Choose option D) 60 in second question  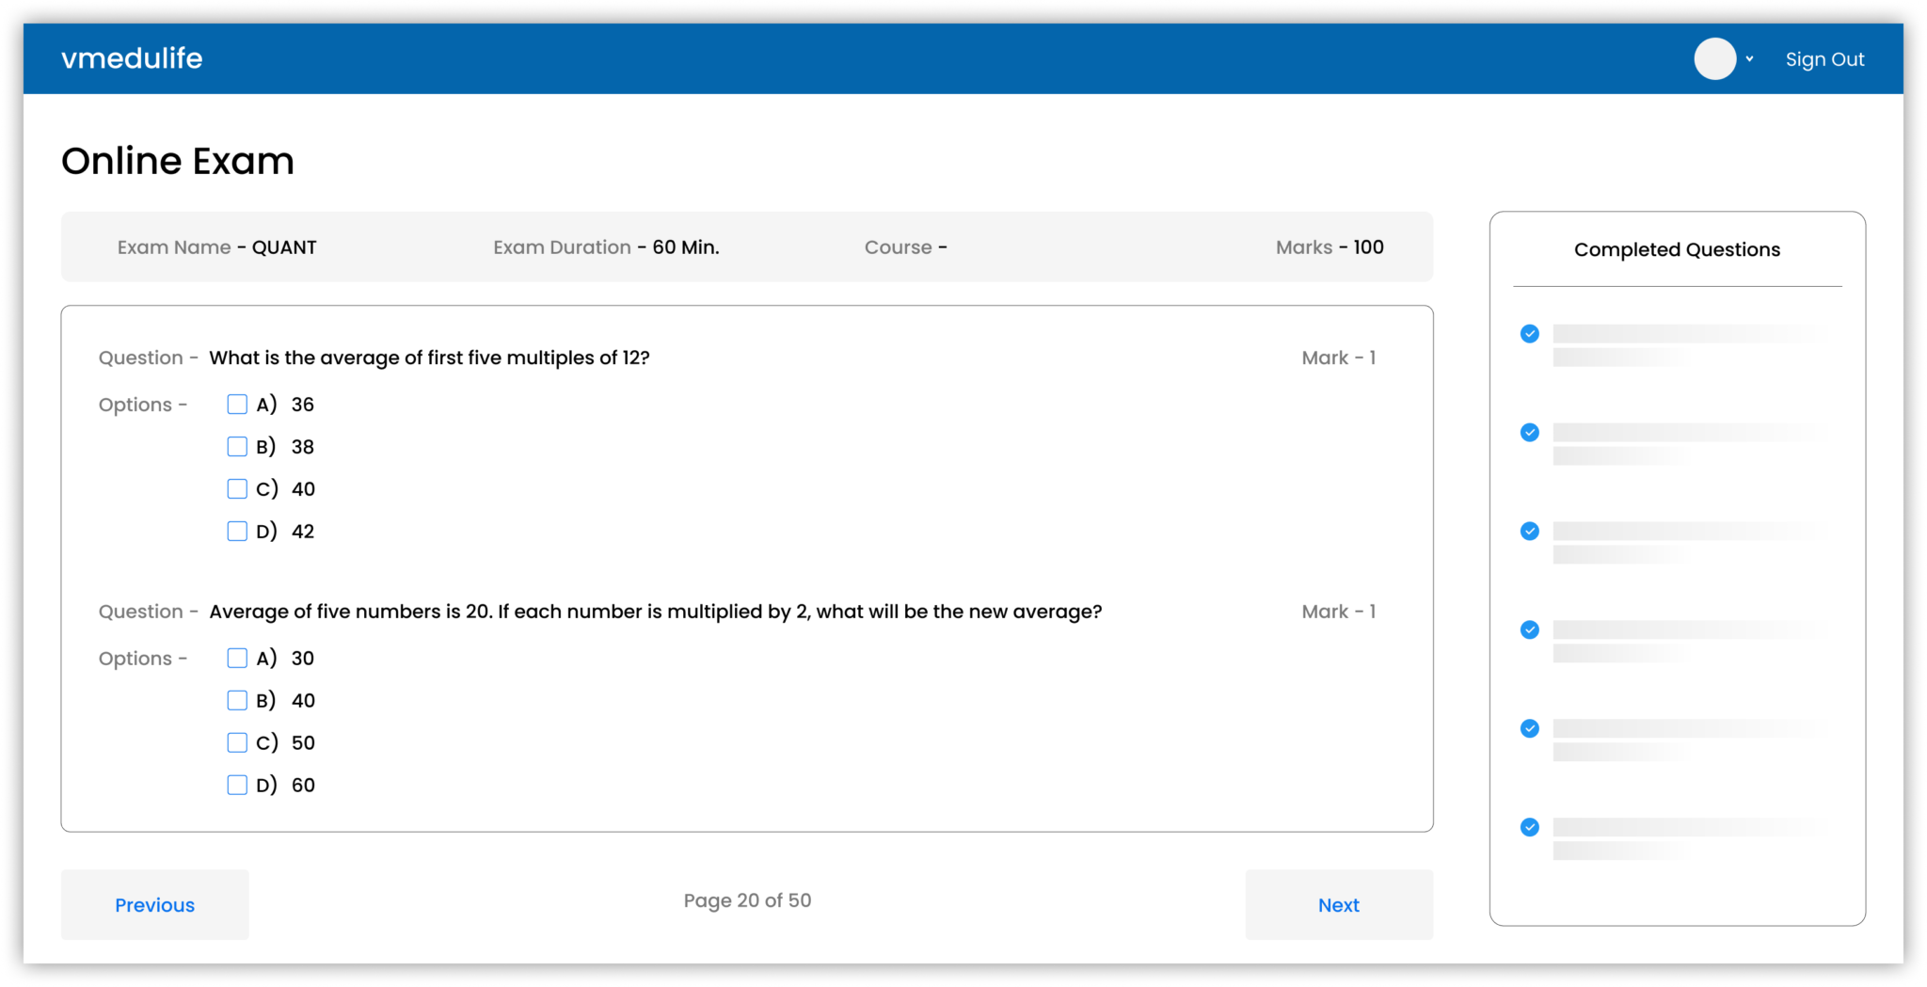[x=237, y=786]
